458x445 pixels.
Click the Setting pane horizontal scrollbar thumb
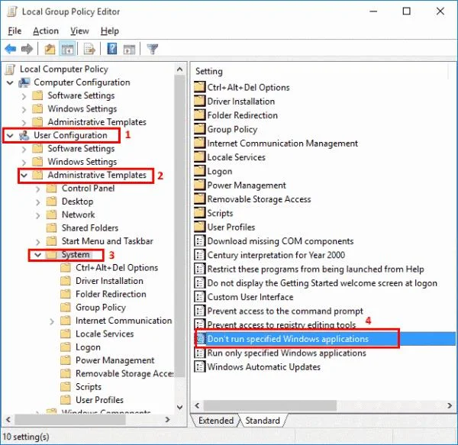click(270, 405)
